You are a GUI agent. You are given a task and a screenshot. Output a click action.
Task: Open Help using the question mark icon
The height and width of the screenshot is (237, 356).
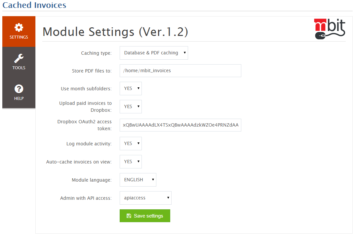click(19, 89)
